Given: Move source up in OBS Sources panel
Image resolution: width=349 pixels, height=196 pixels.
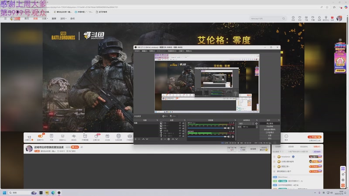Looking at the screenshot, I should [173, 139].
